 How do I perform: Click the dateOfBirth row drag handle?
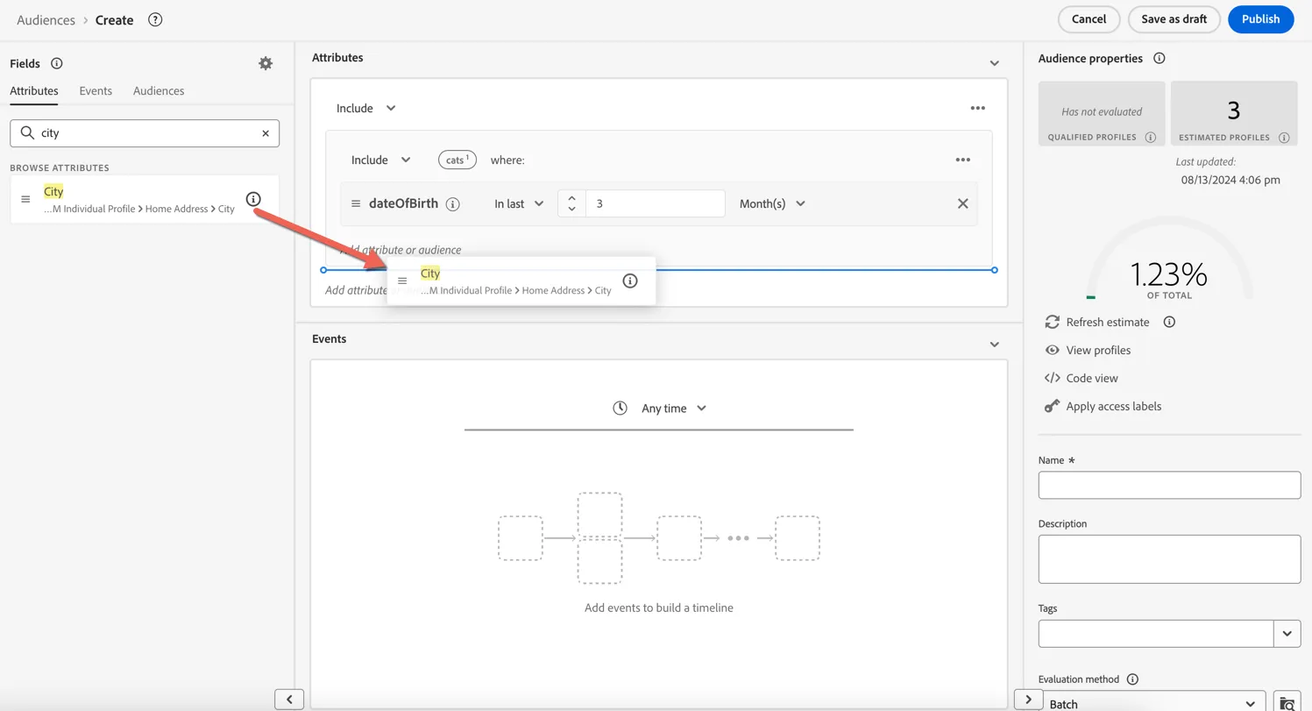coord(356,203)
